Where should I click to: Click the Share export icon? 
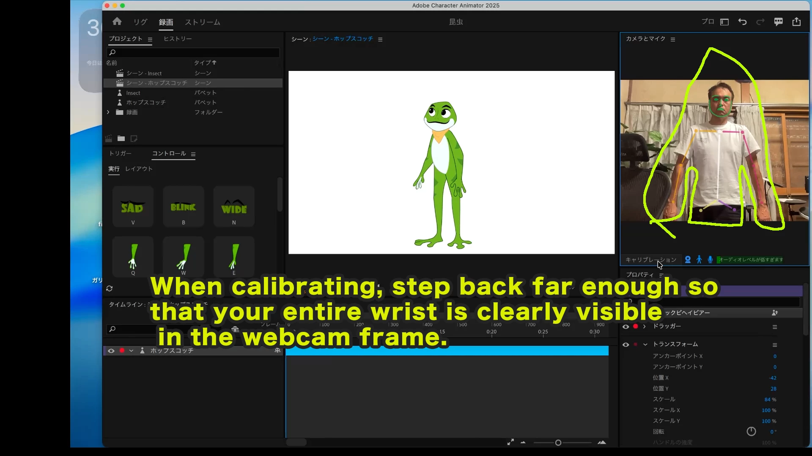(796, 22)
